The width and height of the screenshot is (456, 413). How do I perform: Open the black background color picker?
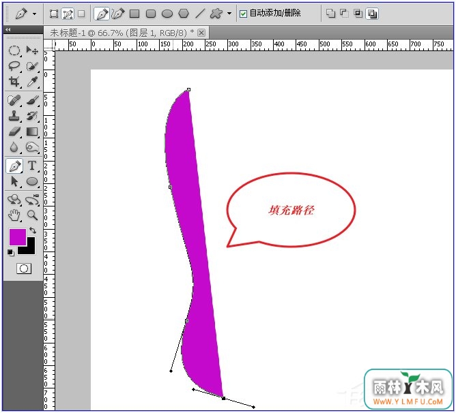pyautogui.click(x=31, y=249)
